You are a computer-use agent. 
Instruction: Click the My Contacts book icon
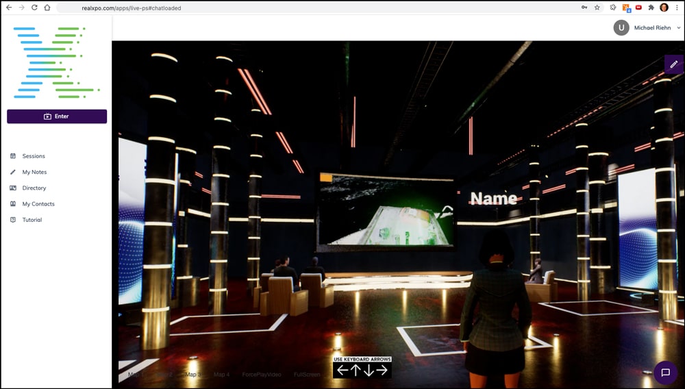point(12,204)
